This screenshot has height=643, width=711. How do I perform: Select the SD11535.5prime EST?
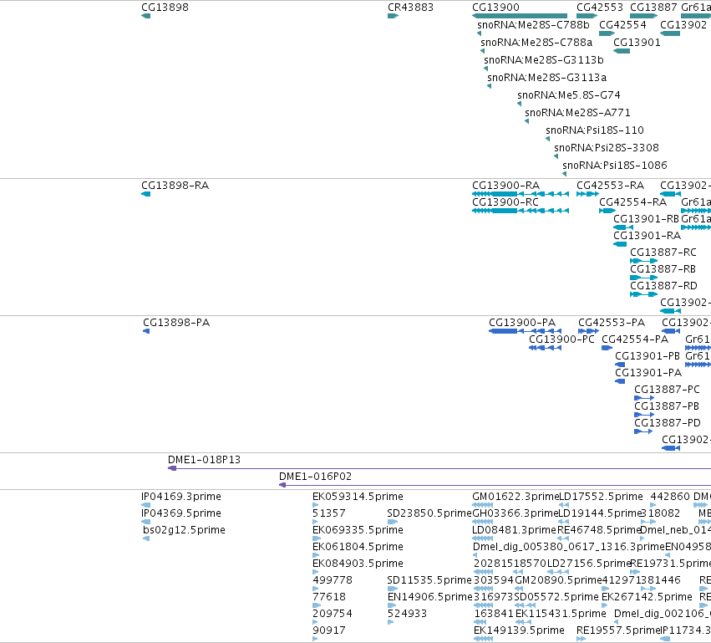click(x=393, y=589)
